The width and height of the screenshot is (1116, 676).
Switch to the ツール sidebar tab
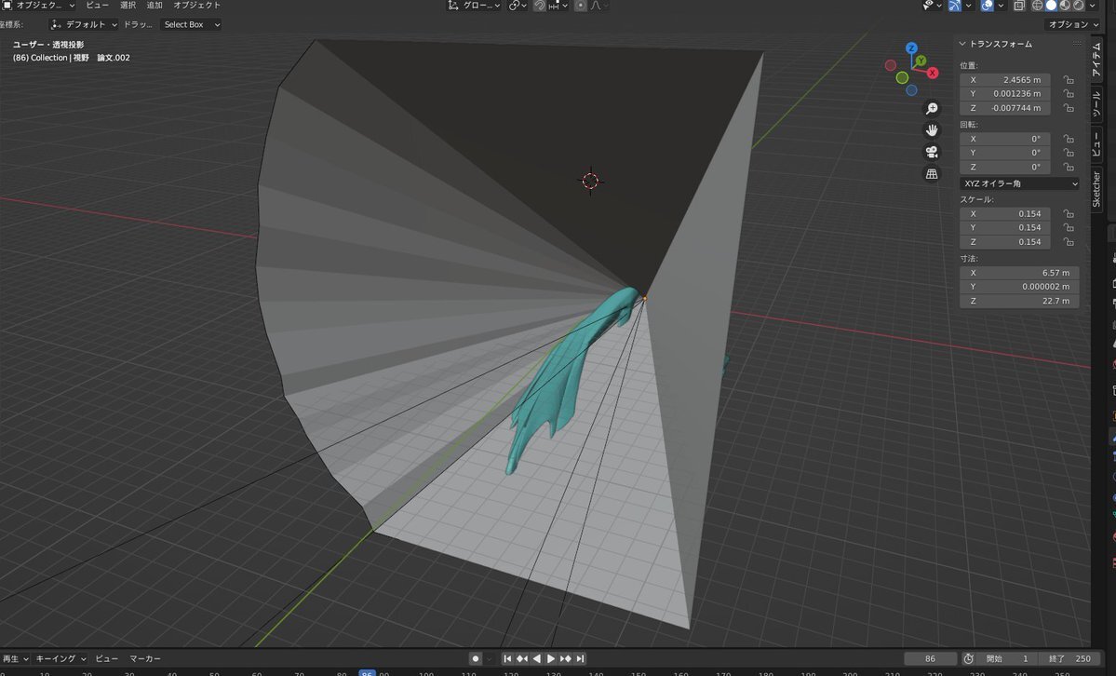tap(1096, 104)
